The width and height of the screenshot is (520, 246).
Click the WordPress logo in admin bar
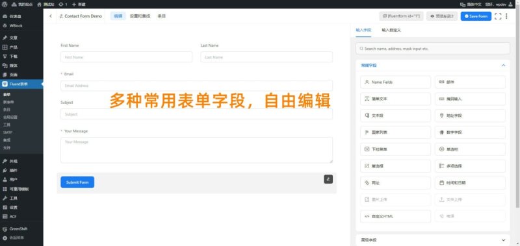pyautogui.click(x=5, y=5)
